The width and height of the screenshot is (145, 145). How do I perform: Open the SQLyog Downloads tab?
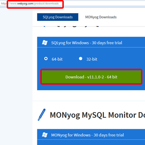click(58, 17)
